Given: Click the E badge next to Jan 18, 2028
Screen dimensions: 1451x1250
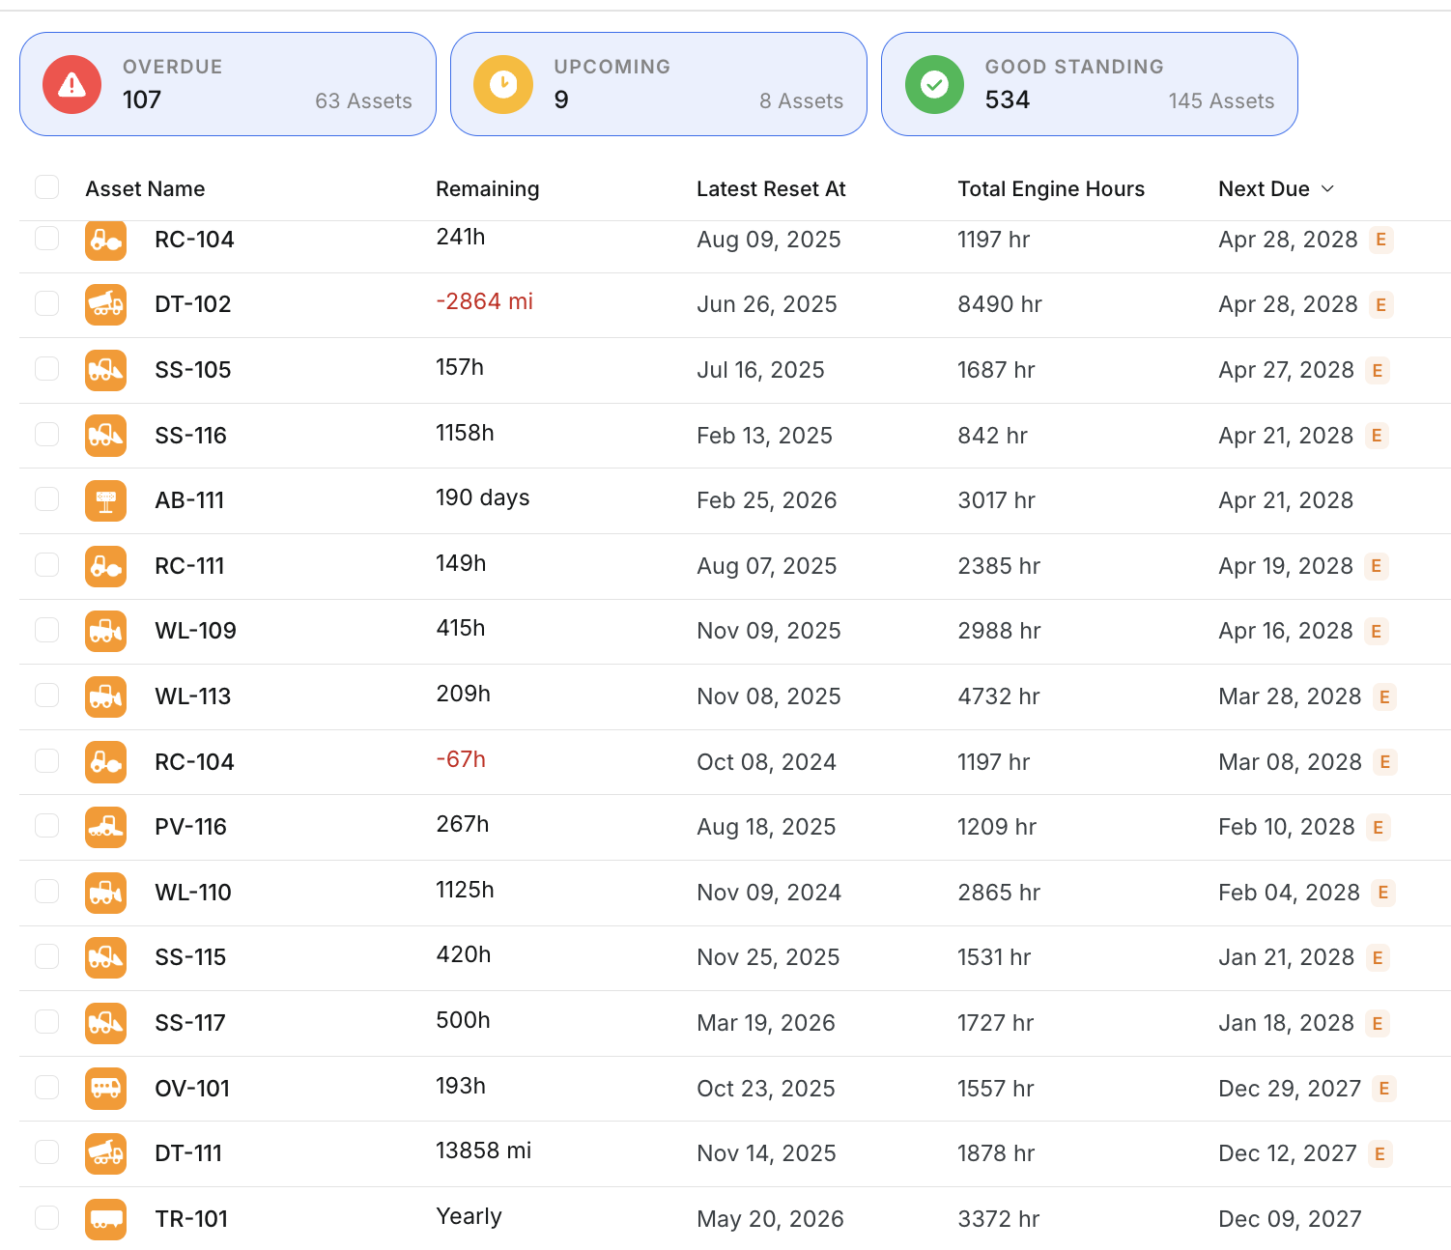Looking at the screenshot, I should coord(1378,1023).
